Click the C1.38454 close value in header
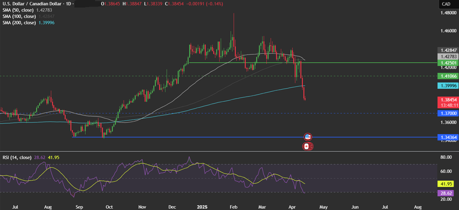Image resolution: width=459 pixels, height=210 pixels. (x=175, y=4)
